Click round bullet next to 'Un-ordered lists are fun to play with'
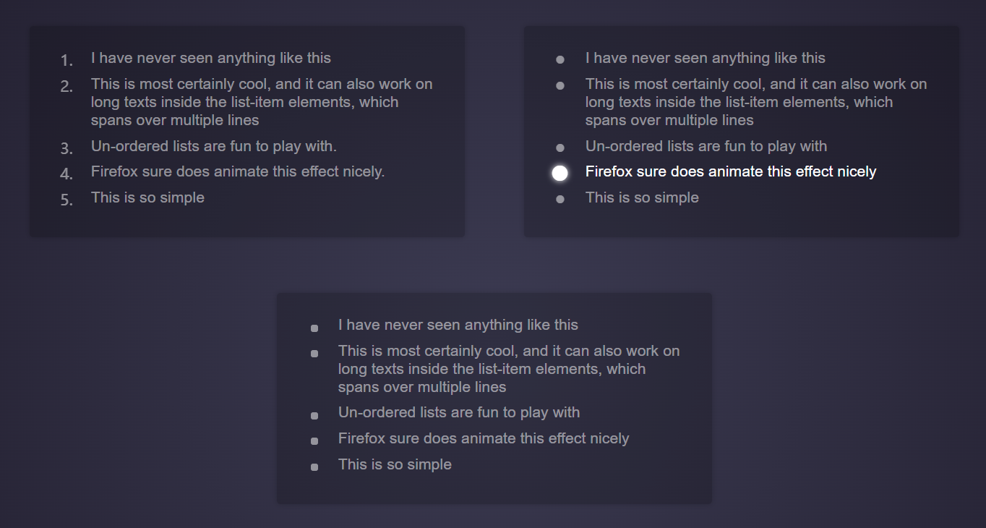 click(x=560, y=148)
